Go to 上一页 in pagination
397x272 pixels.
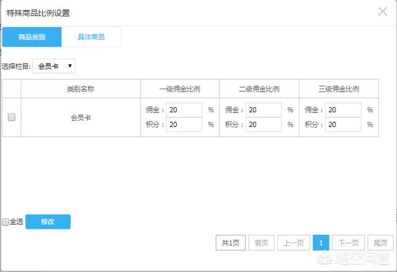click(x=293, y=243)
